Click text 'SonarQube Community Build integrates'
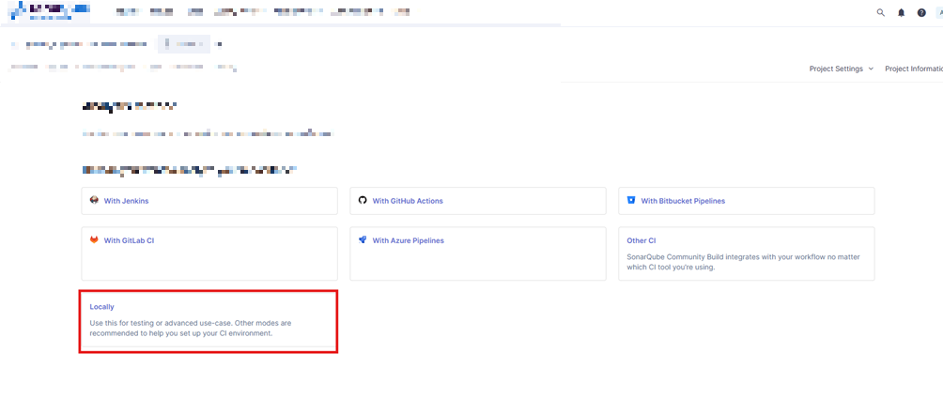Image resolution: width=943 pixels, height=414 pixels. click(687, 257)
